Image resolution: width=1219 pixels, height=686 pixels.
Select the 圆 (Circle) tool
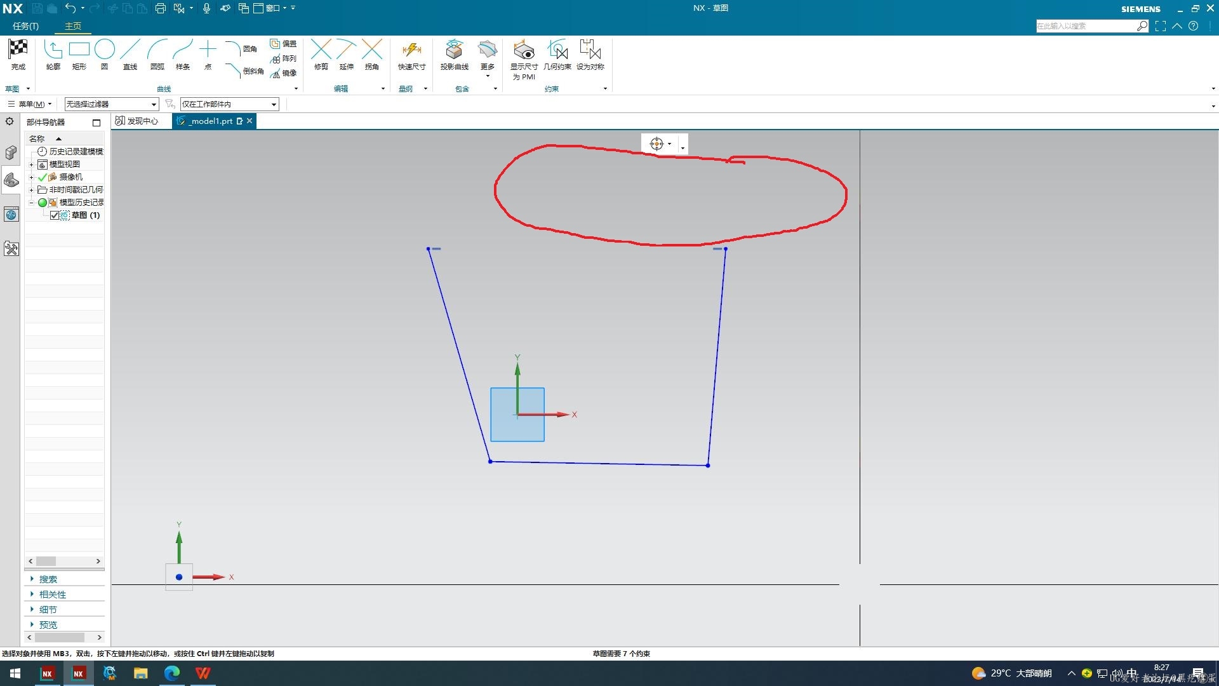104,55
